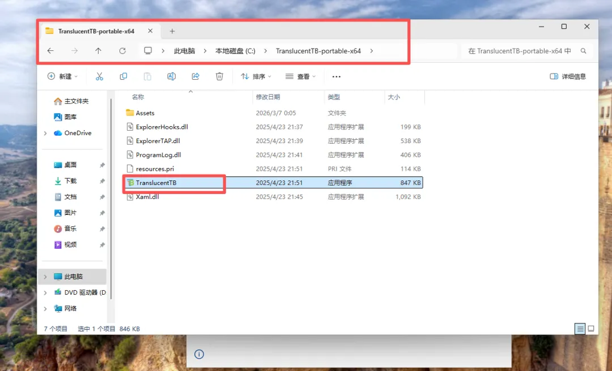Click 此电脑 breadcrumb in address bar
This screenshot has height=371, width=612.
click(184, 51)
